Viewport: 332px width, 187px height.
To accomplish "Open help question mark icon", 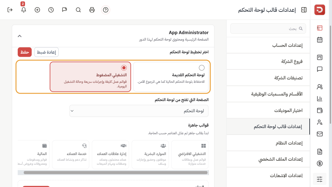I will (106, 10).
